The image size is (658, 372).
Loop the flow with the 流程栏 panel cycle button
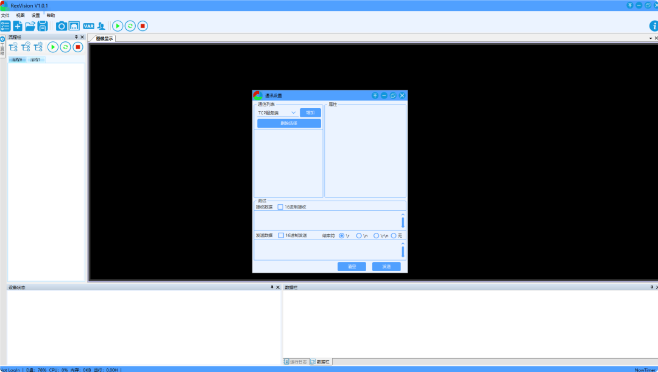[65, 47]
